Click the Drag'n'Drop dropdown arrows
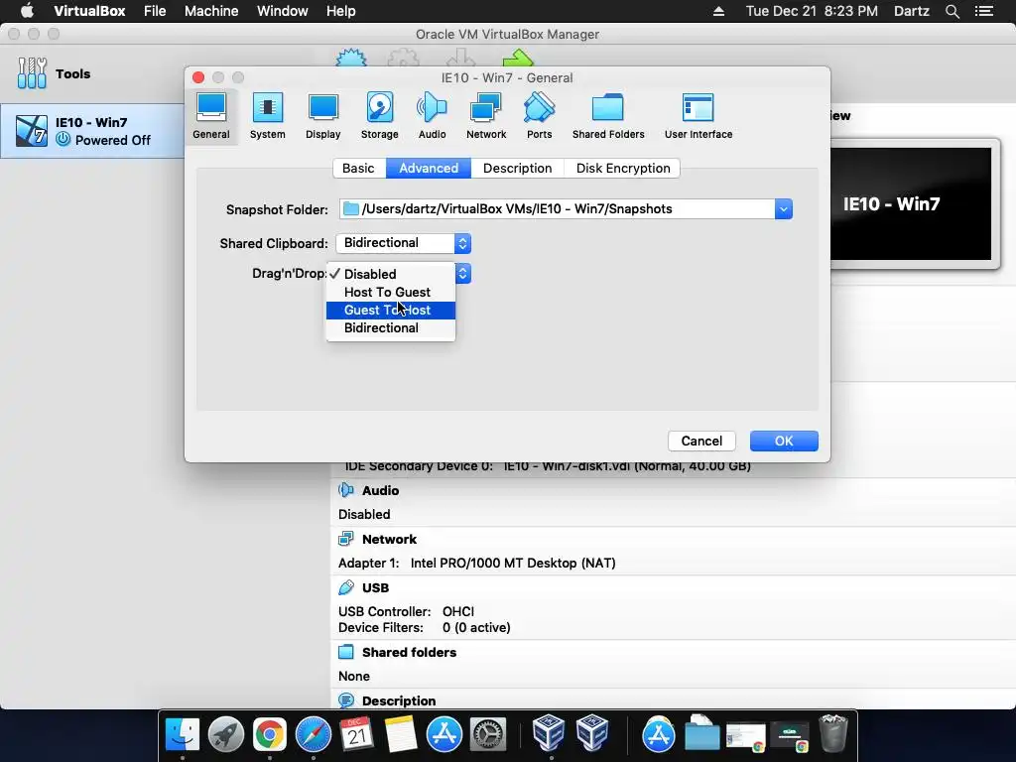Image resolution: width=1016 pixels, height=762 pixels. pyautogui.click(x=462, y=274)
